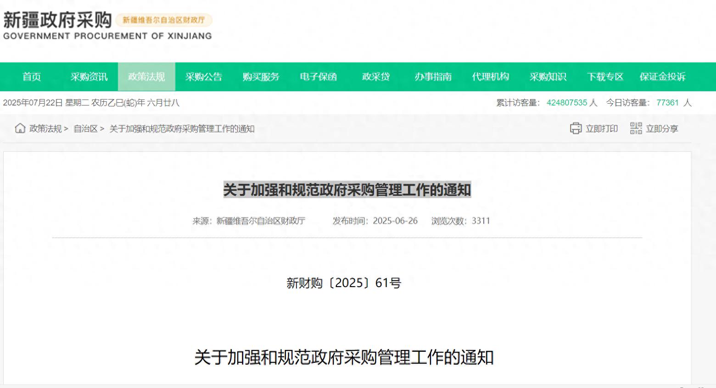Click the home icon in the breadcrumb

point(20,128)
